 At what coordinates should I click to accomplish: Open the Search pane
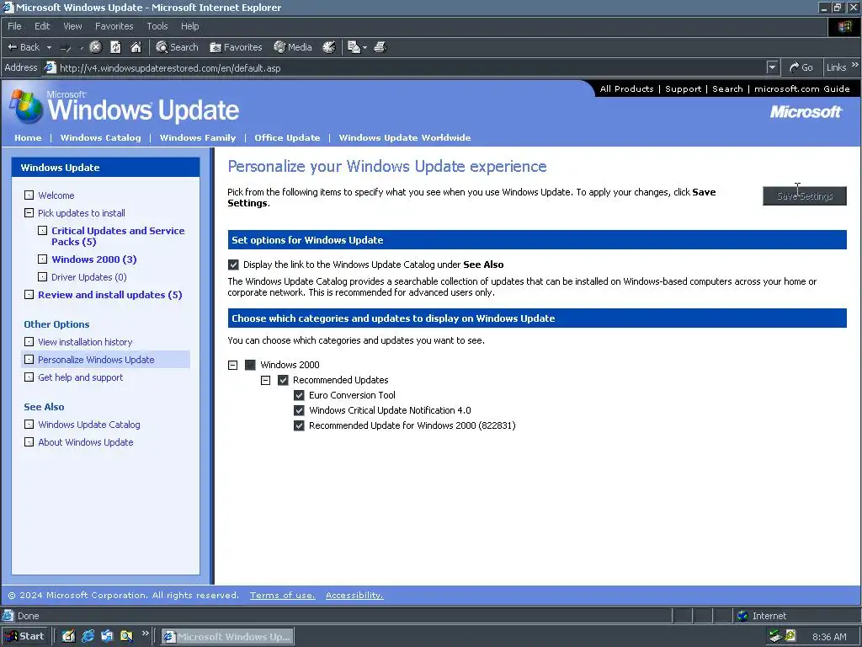[177, 47]
